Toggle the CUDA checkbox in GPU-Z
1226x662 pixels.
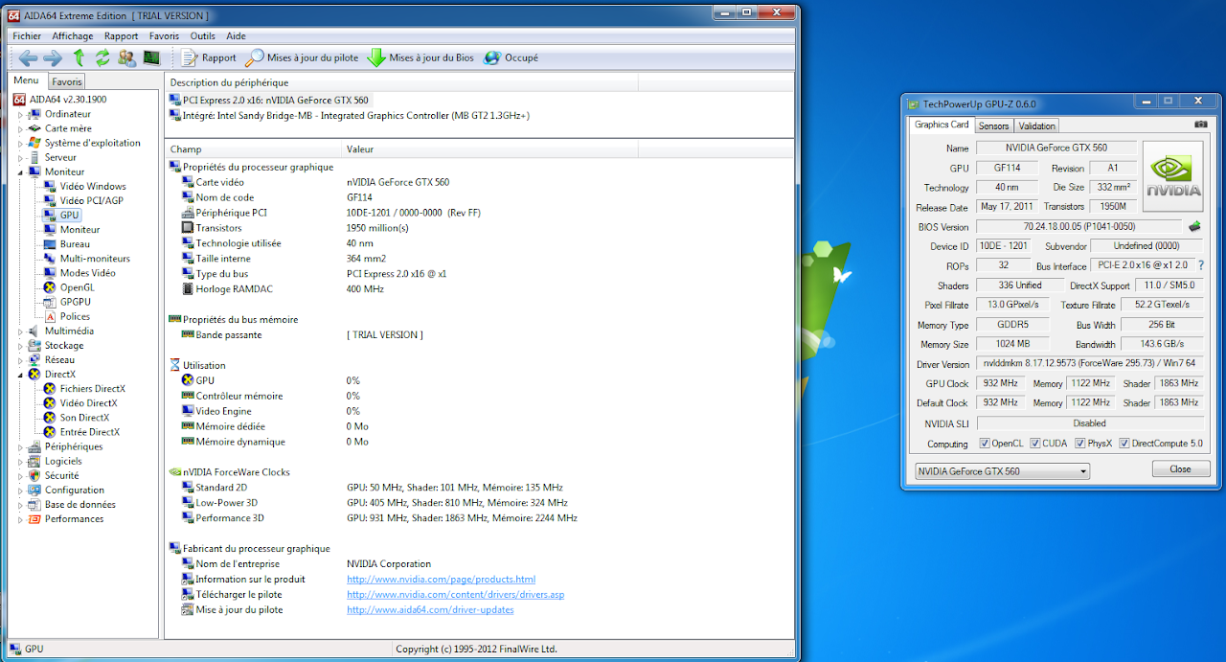1035,444
